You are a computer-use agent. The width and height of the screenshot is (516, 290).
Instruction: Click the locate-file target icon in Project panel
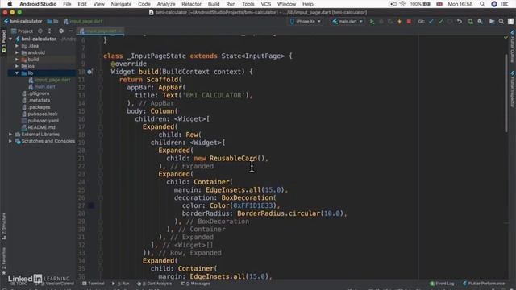(x=40, y=31)
